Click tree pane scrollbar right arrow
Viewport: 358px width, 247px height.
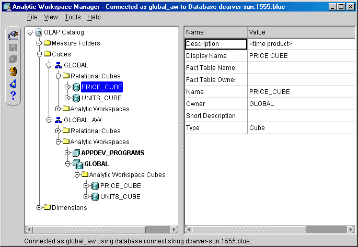(174, 229)
